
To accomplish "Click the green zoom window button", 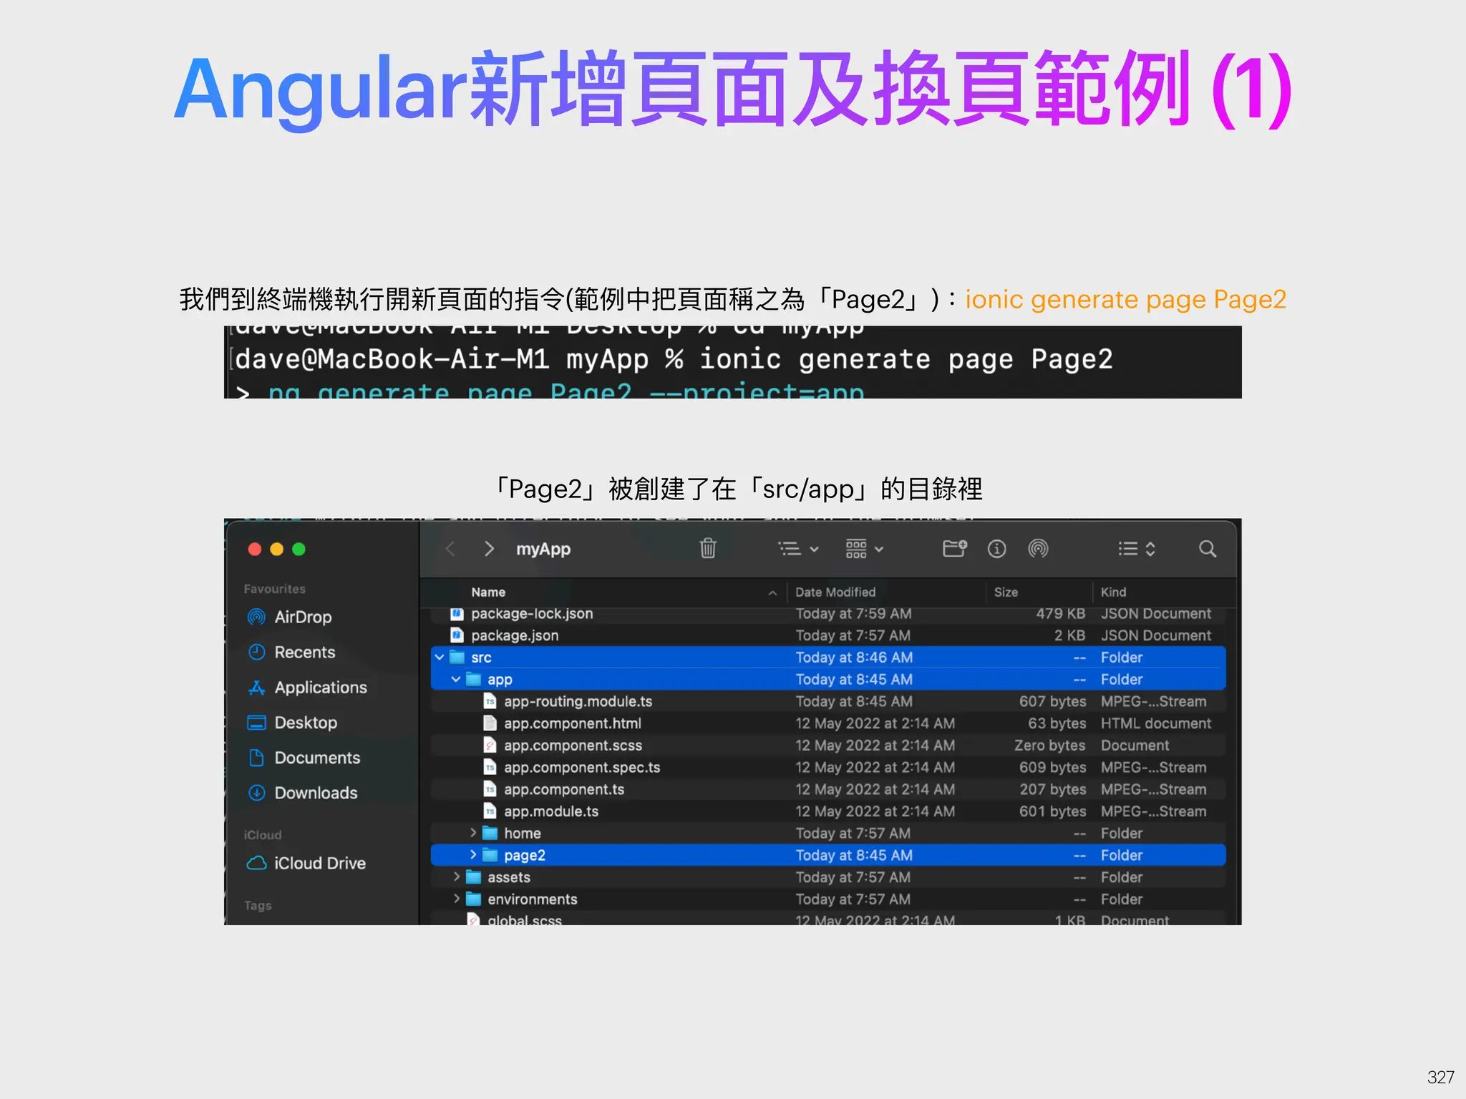I will coord(298,549).
